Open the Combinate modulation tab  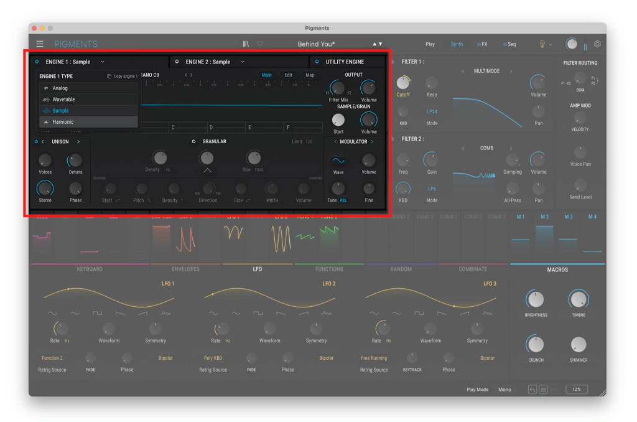[x=473, y=269]
